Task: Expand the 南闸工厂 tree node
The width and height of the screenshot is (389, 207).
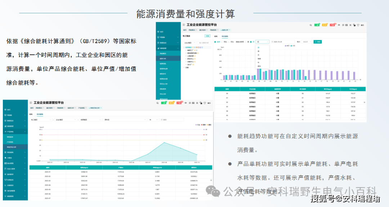Action: click(186, 50)
